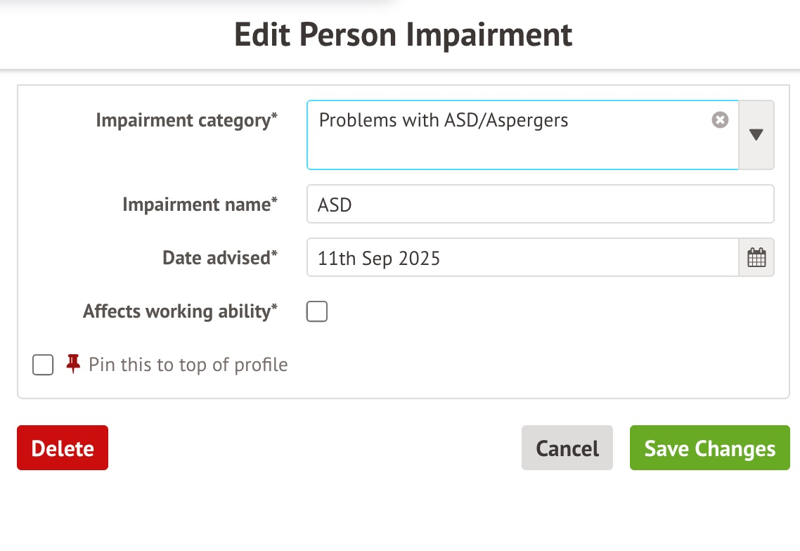
Task: Click the Edit Person Impairment heading
Action: tap(403, 34)
